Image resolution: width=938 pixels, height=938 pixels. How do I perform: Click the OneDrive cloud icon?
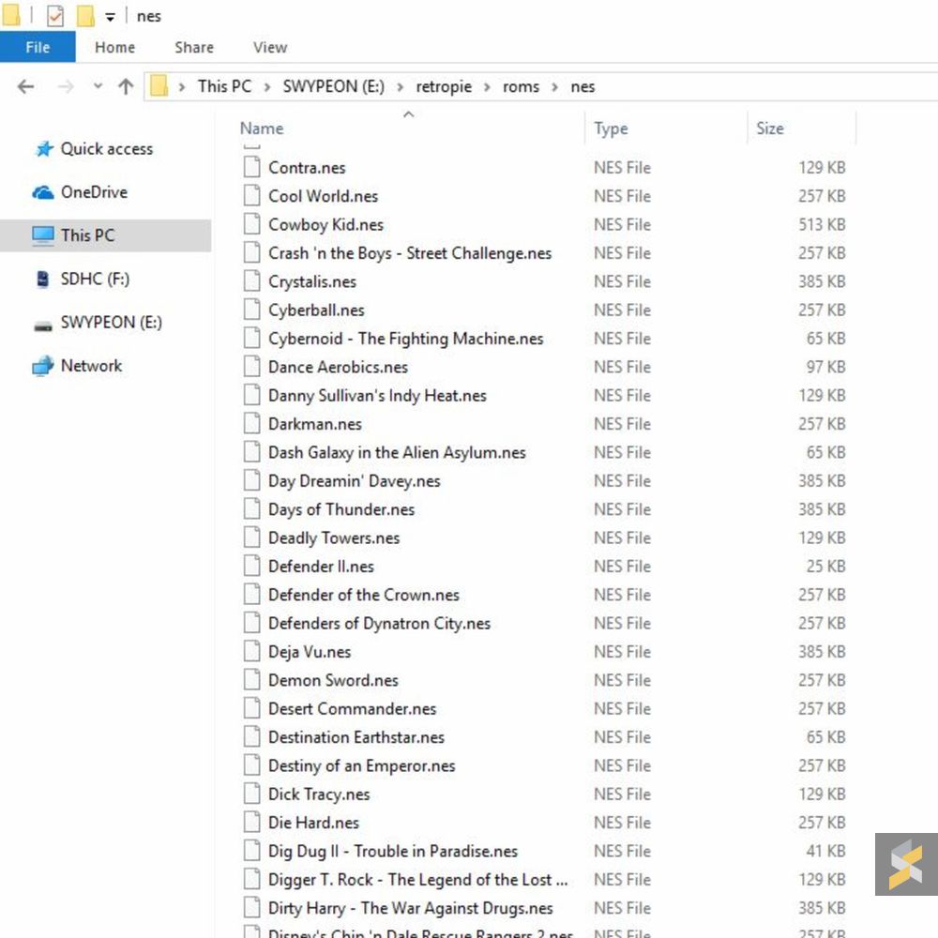43,192
